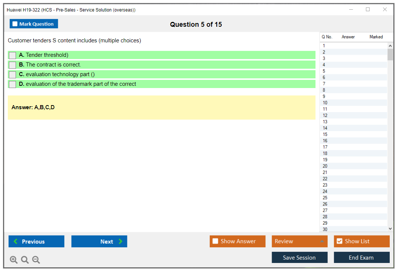Screen dimensions: 399x273
Task: Click the green left arrow on Previous
Action: pos(15,241)
